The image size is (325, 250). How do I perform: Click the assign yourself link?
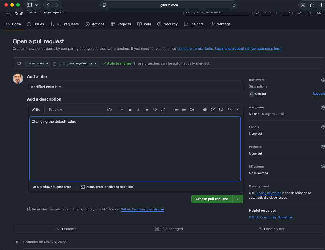pyautogui.click(x=273, y=114)
